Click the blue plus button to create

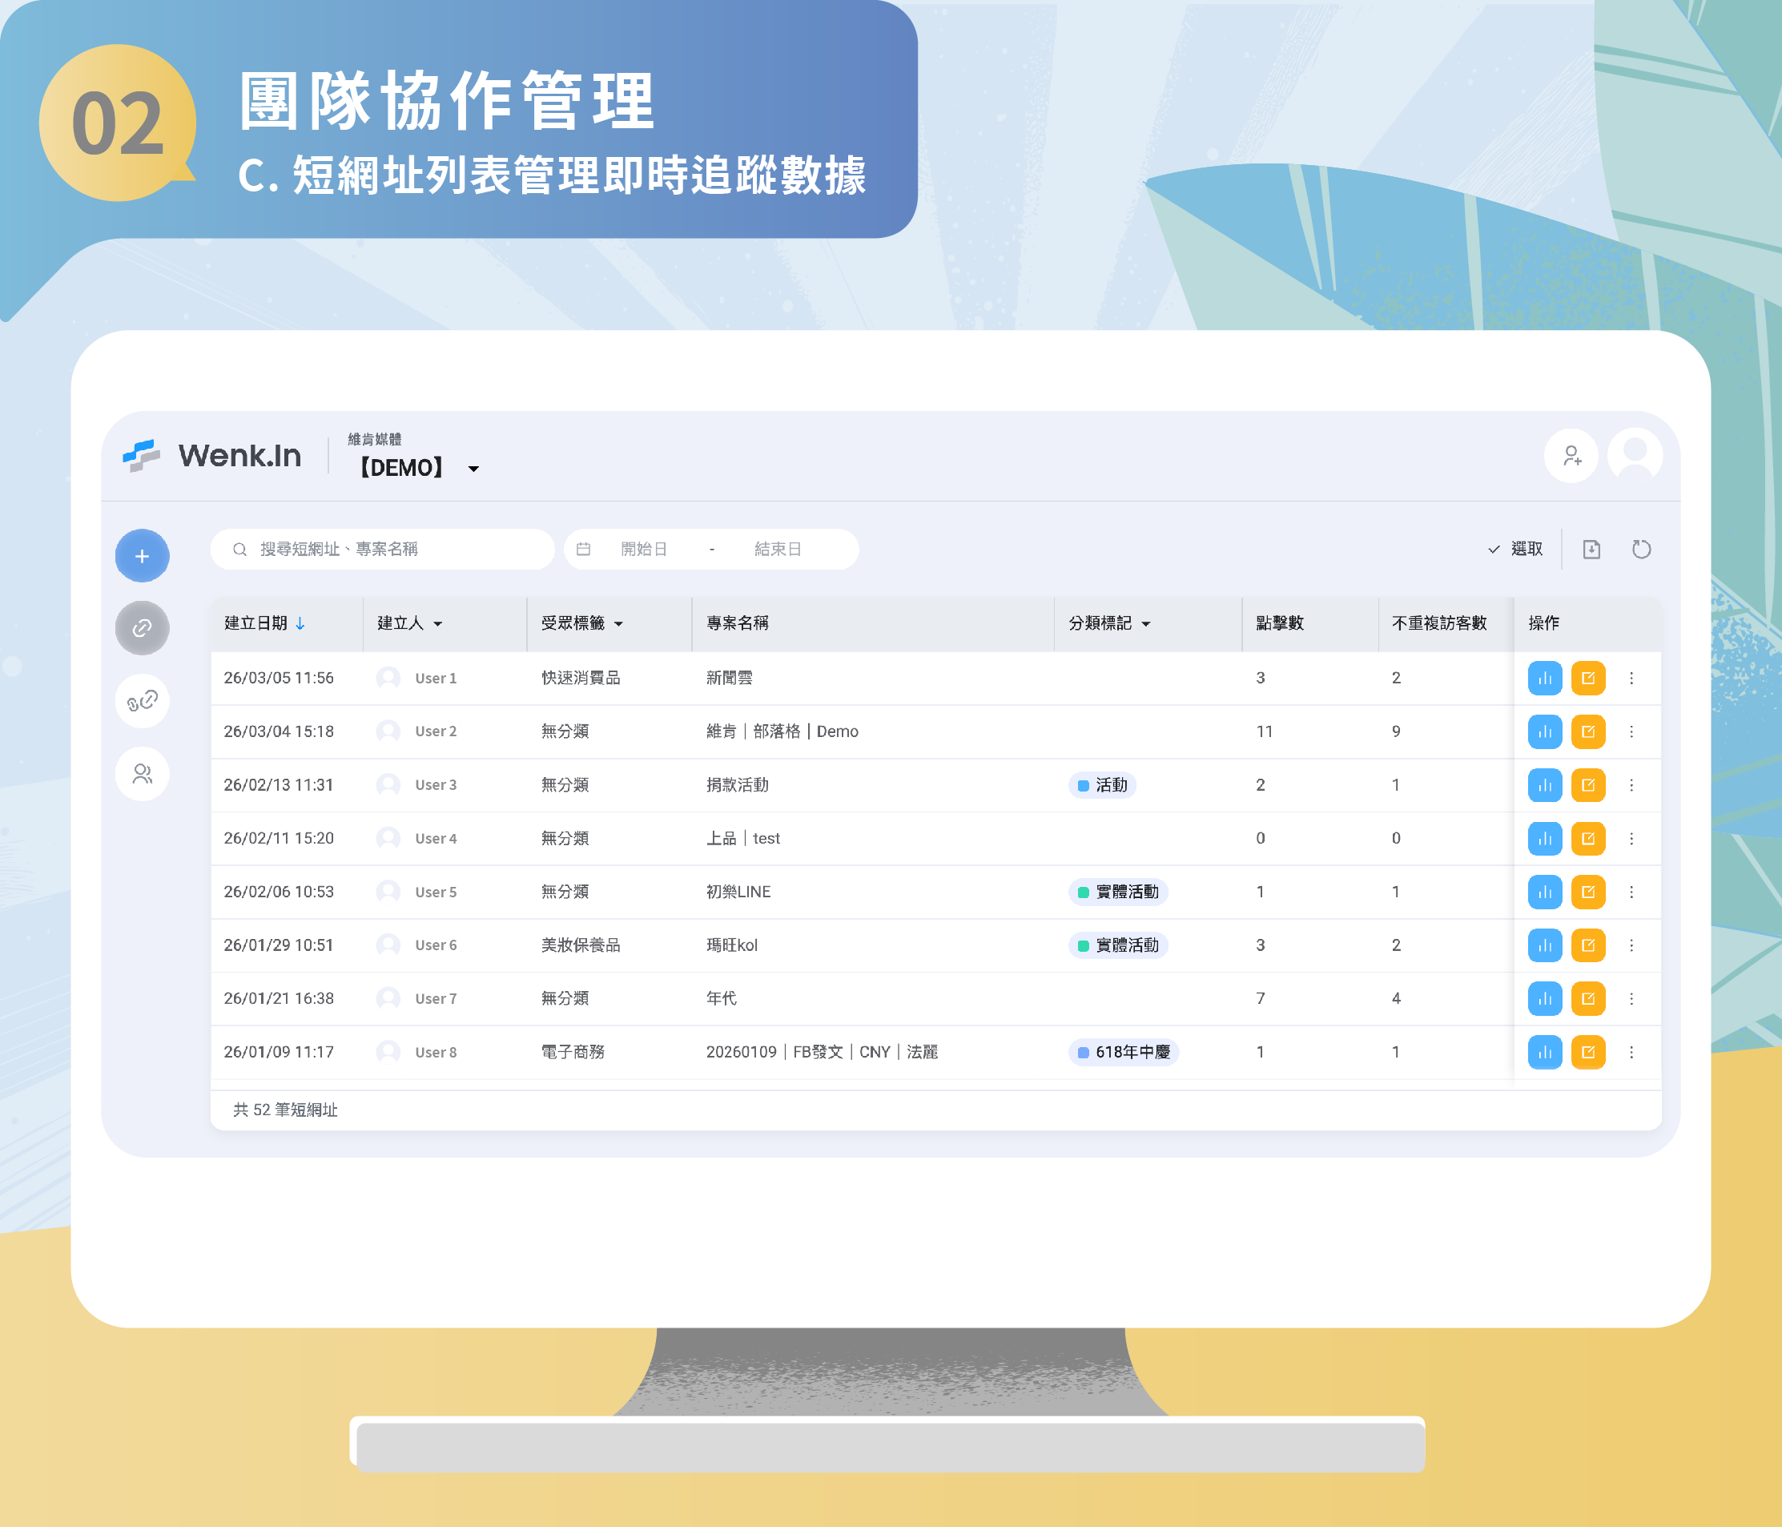[x=142, y=556]
